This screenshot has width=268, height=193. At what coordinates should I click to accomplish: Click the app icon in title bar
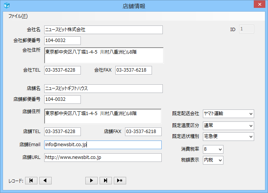7,6
